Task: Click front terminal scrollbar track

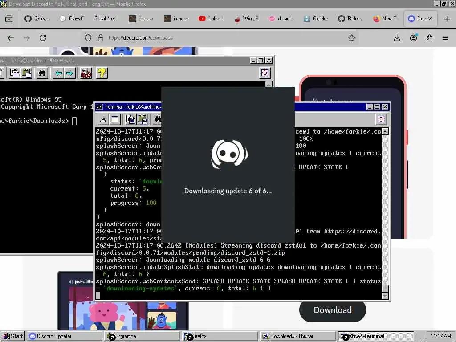Action: [x=385, y=210]
